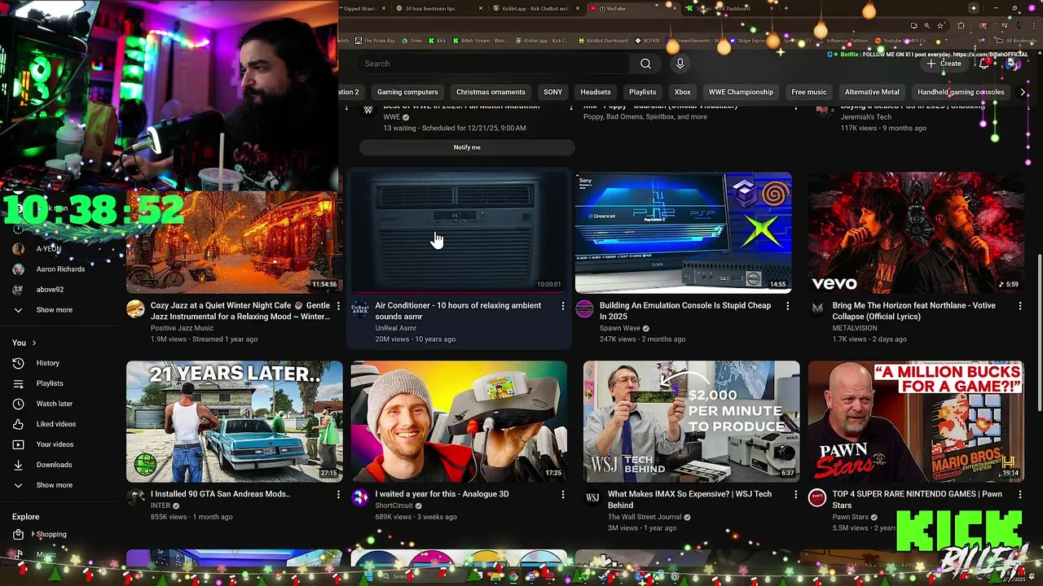Open Watch later list
The width and height of the screenshot is (1043, 586).
pyautogui.click(x=54, y=404)
